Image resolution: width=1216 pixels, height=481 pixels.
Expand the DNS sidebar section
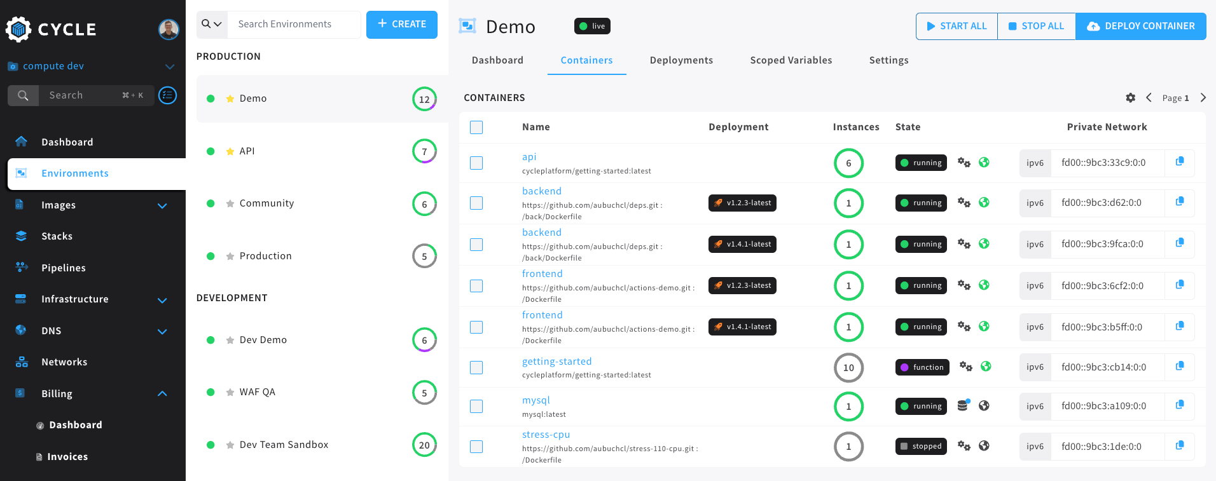162,332
